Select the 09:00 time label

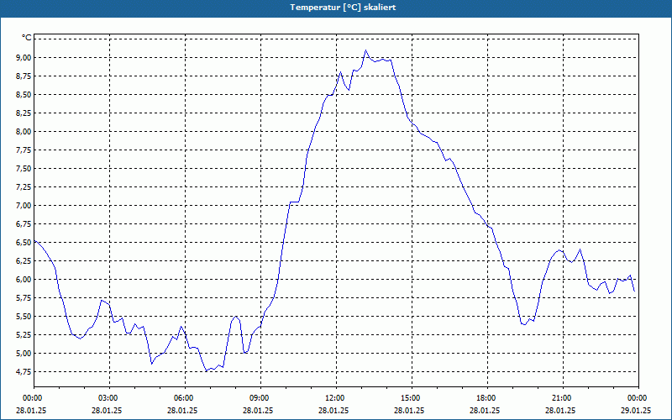[260, 398]
